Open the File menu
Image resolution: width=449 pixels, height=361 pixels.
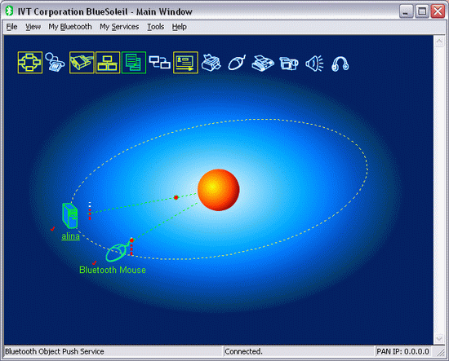(x=11, y=27)
